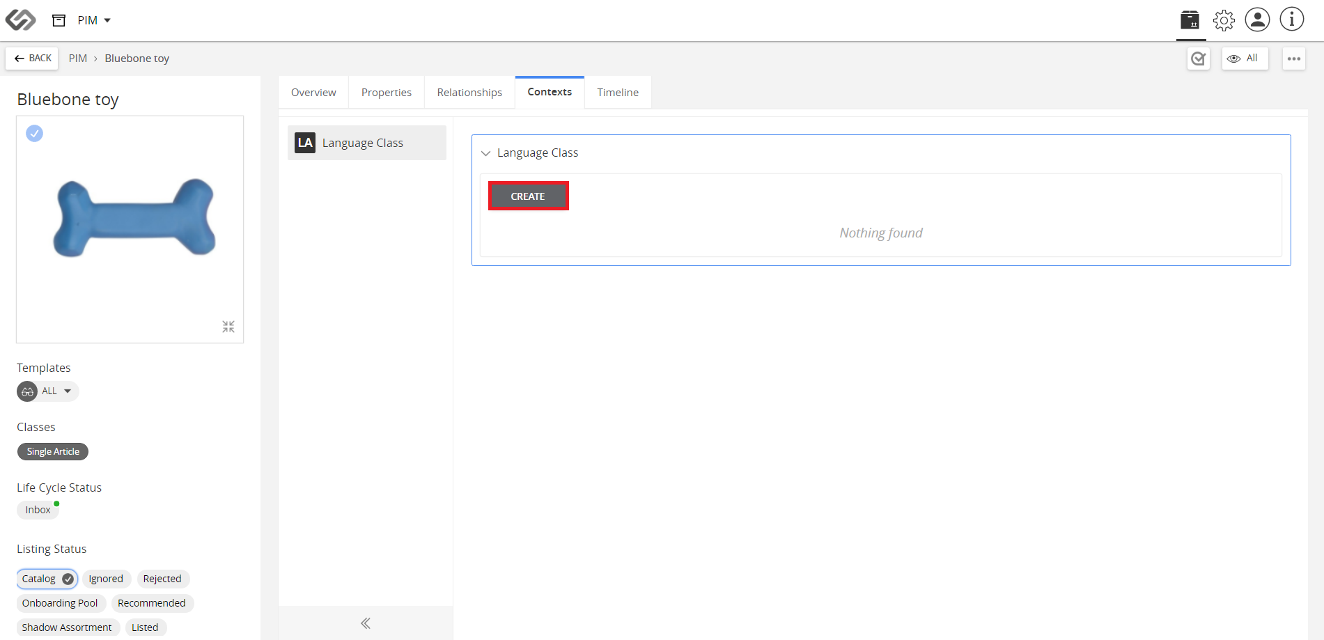Click the blue bone product image
This screenshot has width=1324, height=640.
[x=134, y=217]
